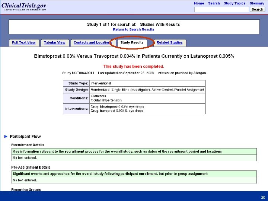Open the Glossary link
The height and width of the screenshot is (201, 268).
(x=257, y=3)
